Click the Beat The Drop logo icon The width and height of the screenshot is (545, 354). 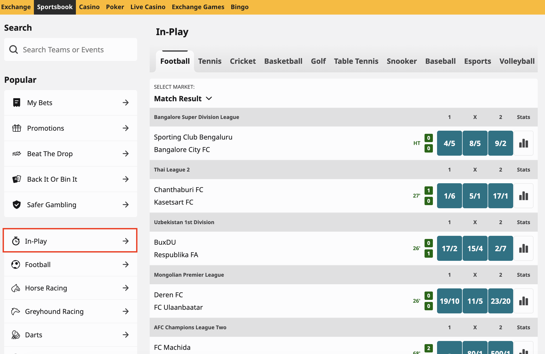[17, 154]
